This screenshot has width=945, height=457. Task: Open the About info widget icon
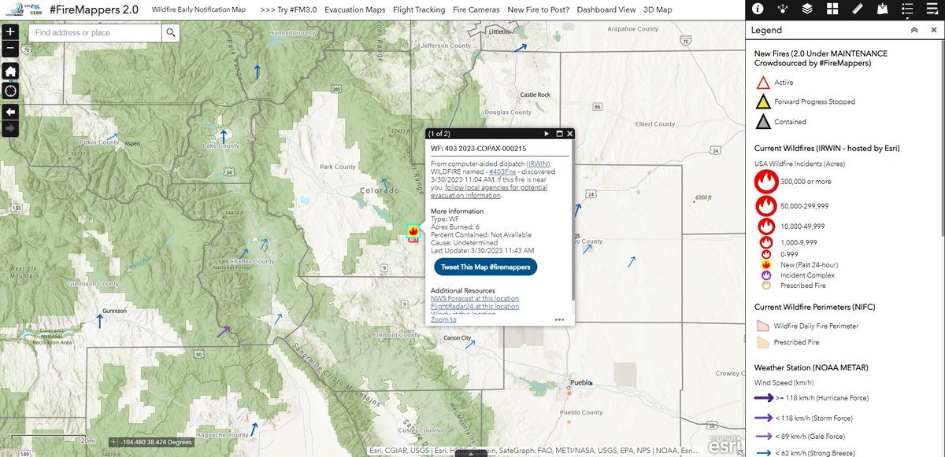point(758,9)
